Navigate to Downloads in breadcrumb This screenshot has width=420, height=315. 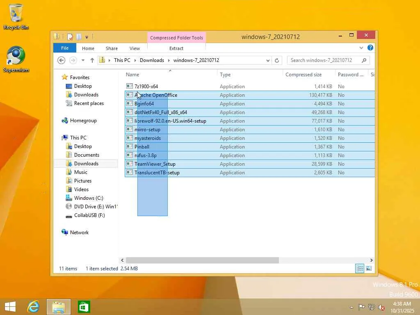152,60
